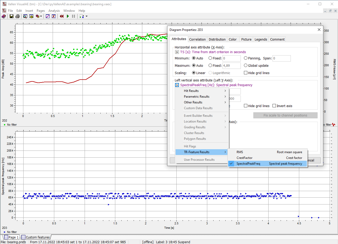Click the red gears toolbar icon
Viewport: 338px width, 244px height.
(x=37, y=16)
